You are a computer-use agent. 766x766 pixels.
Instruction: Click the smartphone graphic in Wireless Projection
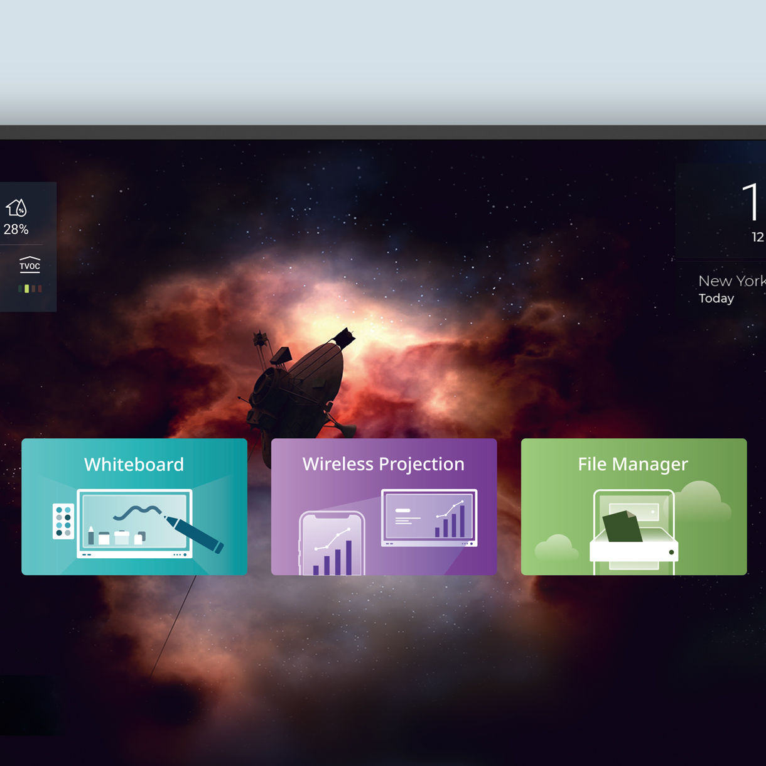point(332,544)
